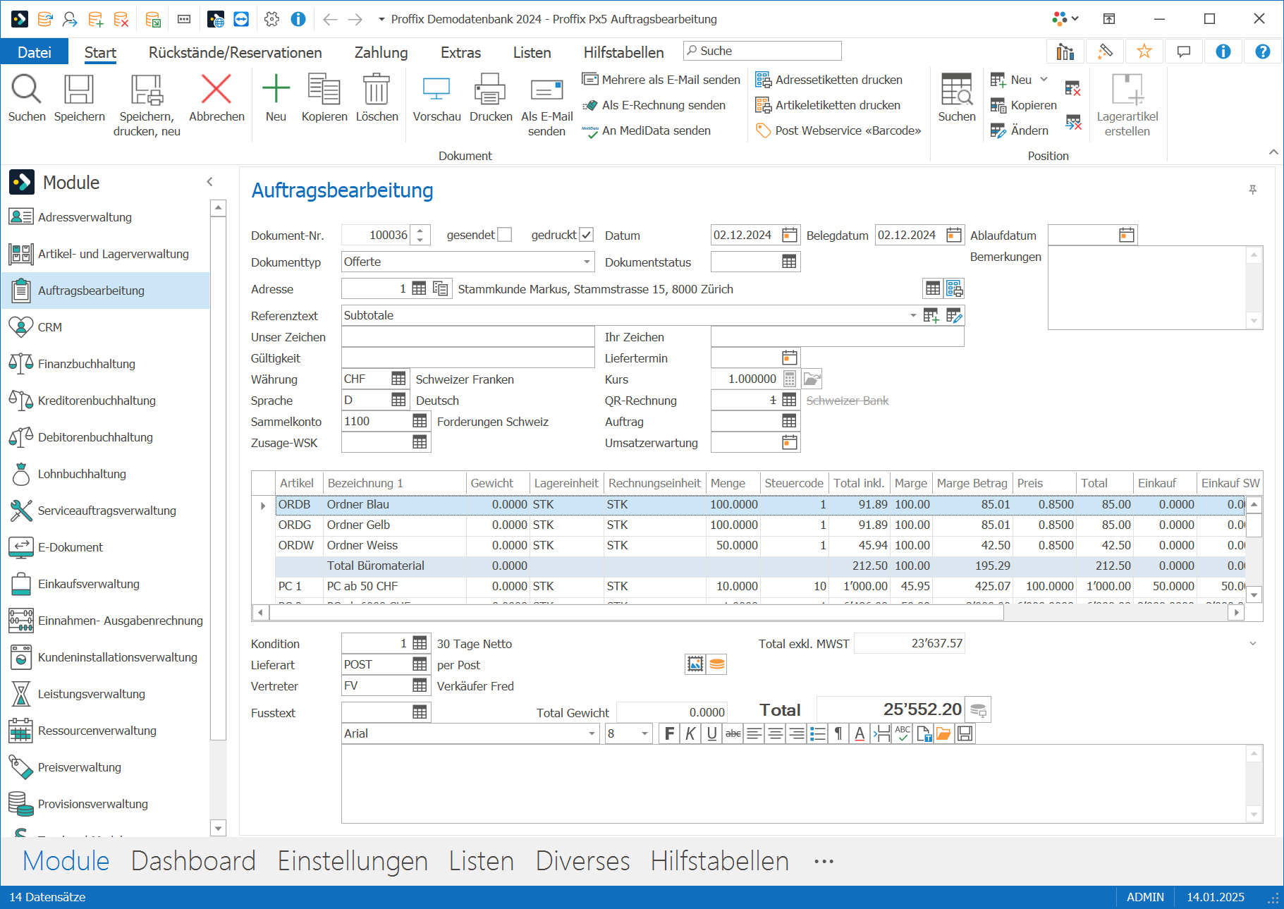Click the Löschen trash can icon
Image resolution: width=1284 pixels, height=909 pixels.
(x=377, y=90)
